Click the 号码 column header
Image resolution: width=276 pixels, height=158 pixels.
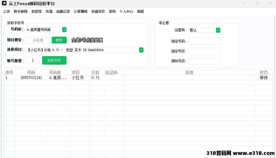[31, 73]
